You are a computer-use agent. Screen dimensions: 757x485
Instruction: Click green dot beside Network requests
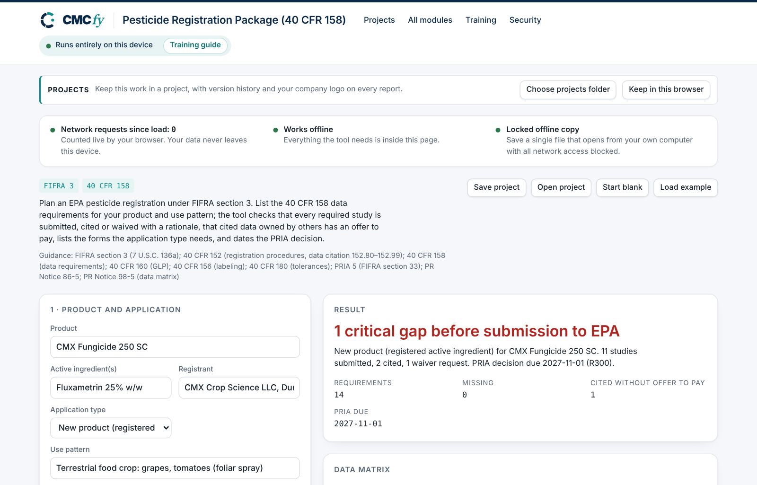click(x=53, y=130)
